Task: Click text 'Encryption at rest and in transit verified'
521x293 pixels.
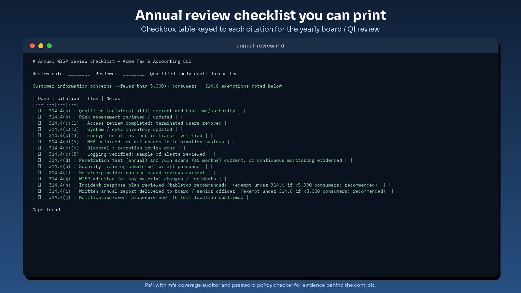Action: 145,135
